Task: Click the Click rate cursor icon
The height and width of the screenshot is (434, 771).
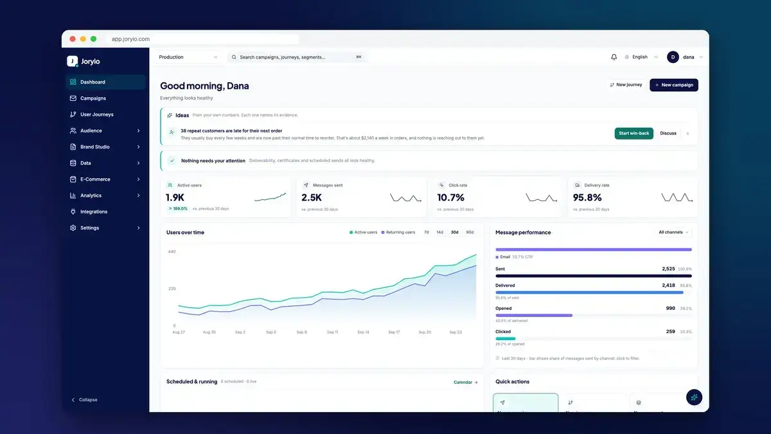Action: pos(441,185)
